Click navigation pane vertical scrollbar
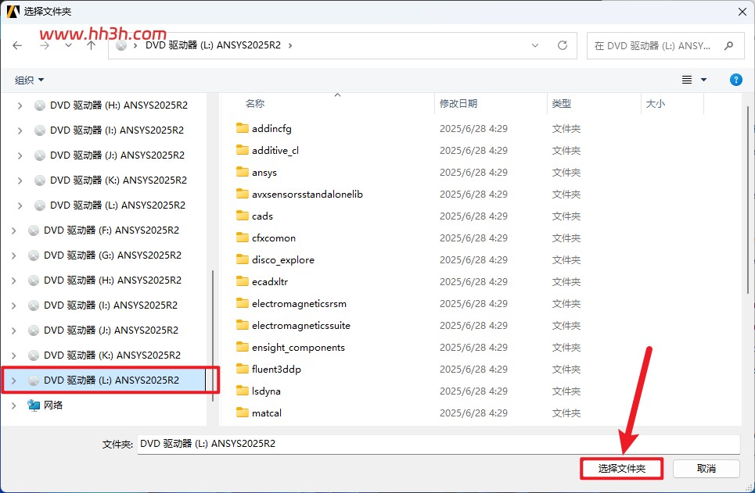Image resolution: width=755 pixels, height=493 pixels. (212, 337)
